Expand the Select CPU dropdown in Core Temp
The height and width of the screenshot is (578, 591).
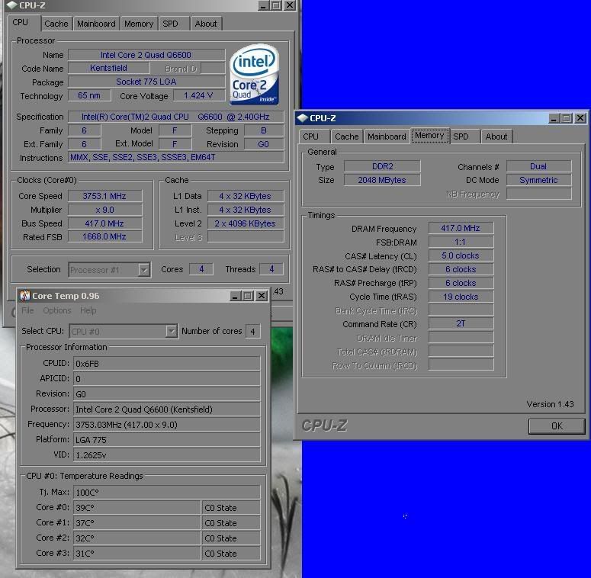point(171,331)
